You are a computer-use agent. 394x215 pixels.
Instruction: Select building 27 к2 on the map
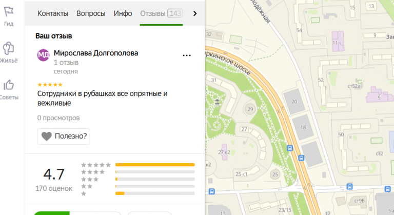click(224, 152)
